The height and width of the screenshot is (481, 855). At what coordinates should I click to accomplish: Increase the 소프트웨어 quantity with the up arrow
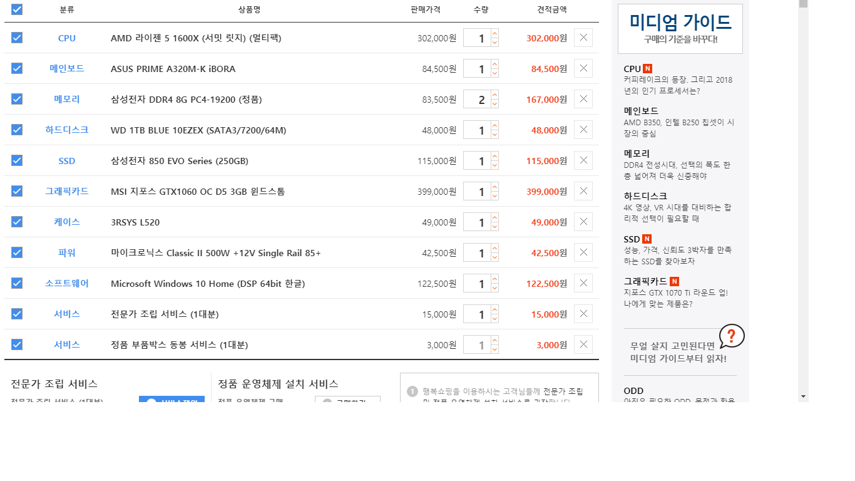494,279
